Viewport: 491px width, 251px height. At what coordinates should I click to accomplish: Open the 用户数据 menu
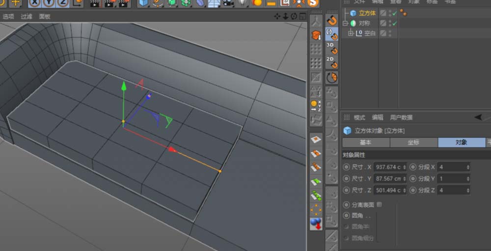click(x=401, y=117)
